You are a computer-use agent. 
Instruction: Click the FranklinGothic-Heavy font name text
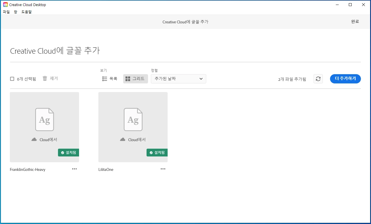28,169
